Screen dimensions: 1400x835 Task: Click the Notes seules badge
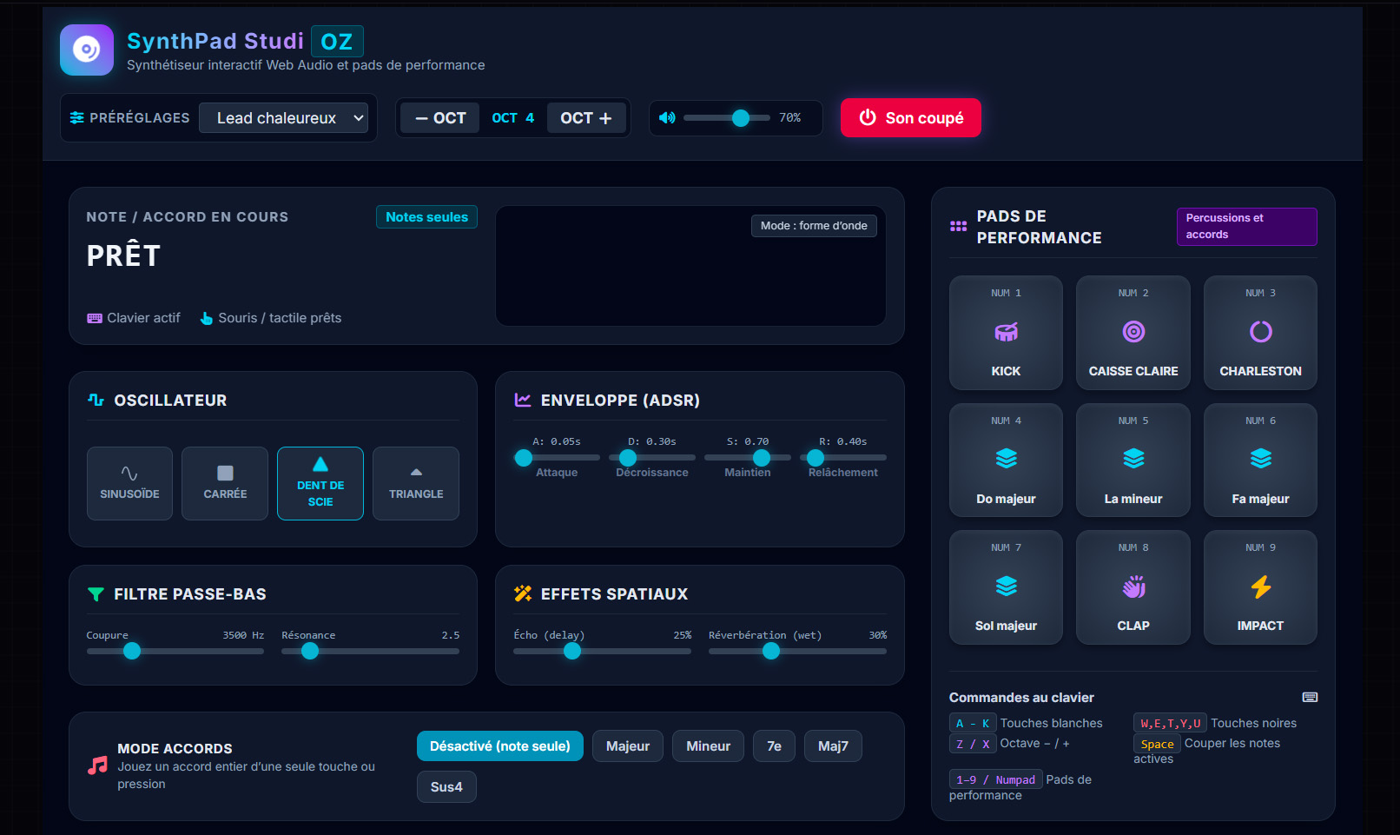(426, 217)
